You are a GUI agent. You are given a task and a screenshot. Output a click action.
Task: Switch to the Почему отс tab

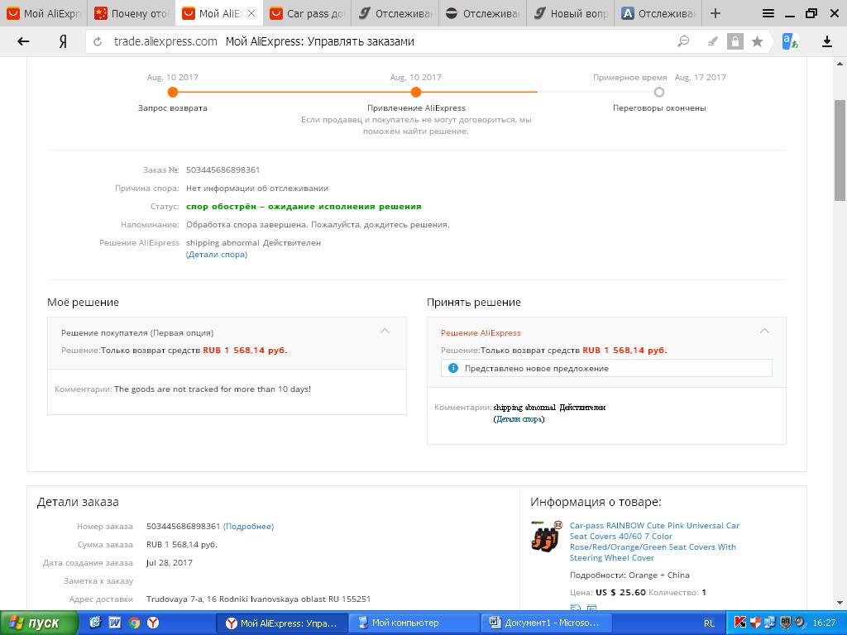(132, 13)
